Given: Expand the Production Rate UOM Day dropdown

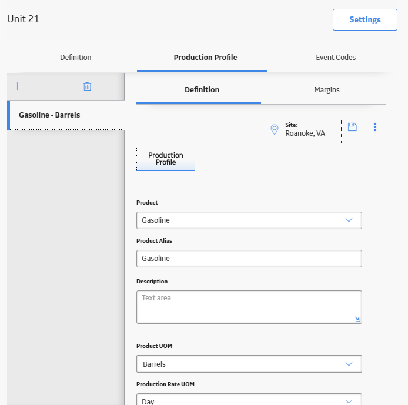Looking at the screenshot, I should pyautogui.click(x=249, y=400).
